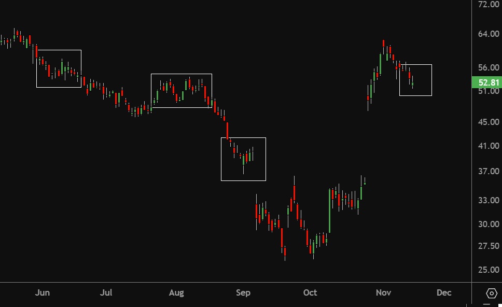Image resolution: width=502 pixels, height=307 pixels.
Task: Click the 45.00 price scale label
Action: (x=489, y=122)
